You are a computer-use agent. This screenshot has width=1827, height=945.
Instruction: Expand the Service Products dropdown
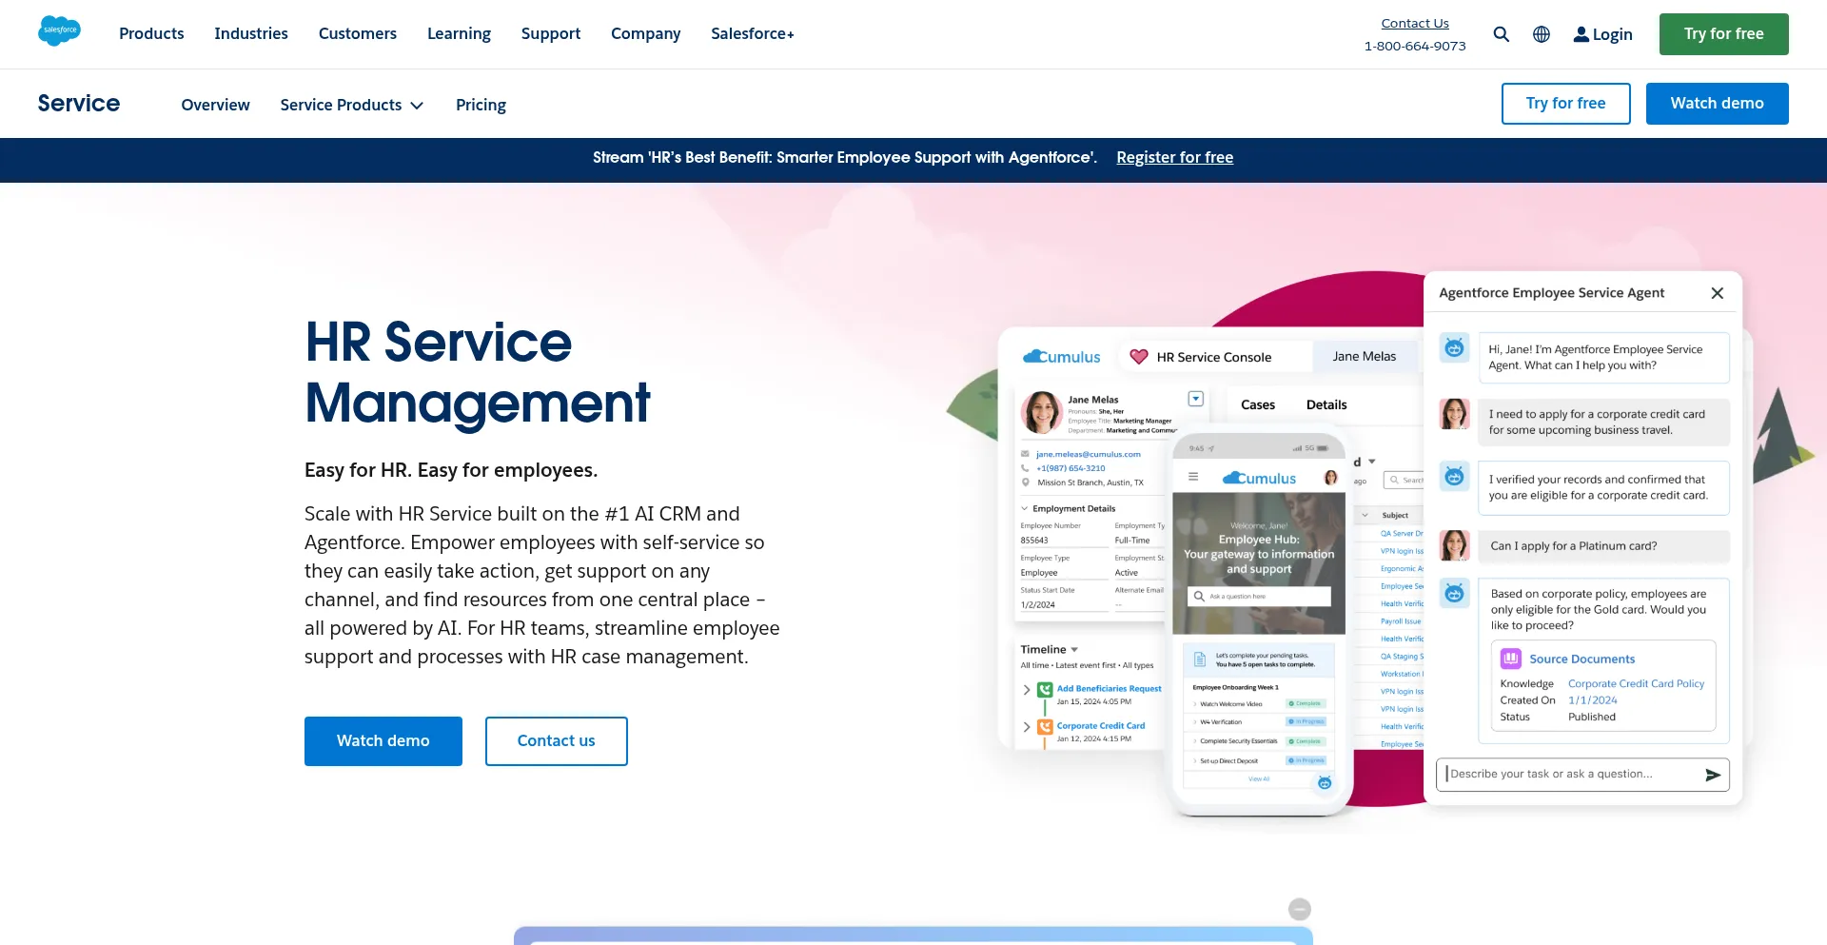tap(351, 105)
